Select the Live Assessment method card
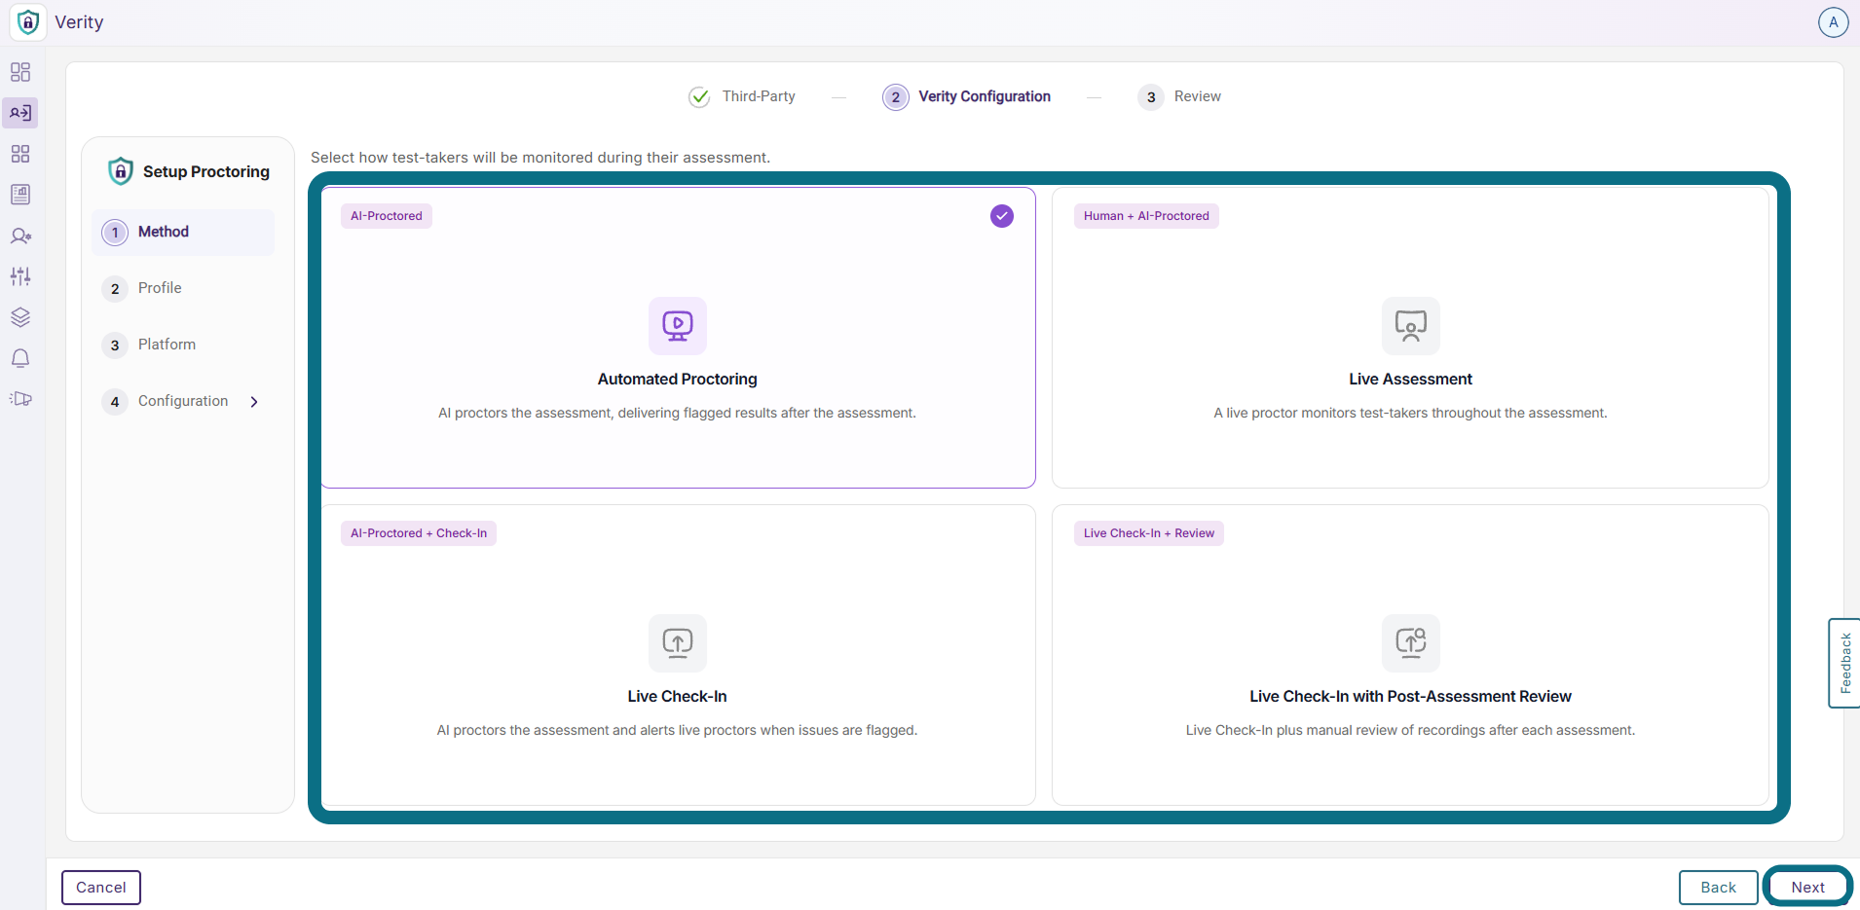 tap(1410, 338)
